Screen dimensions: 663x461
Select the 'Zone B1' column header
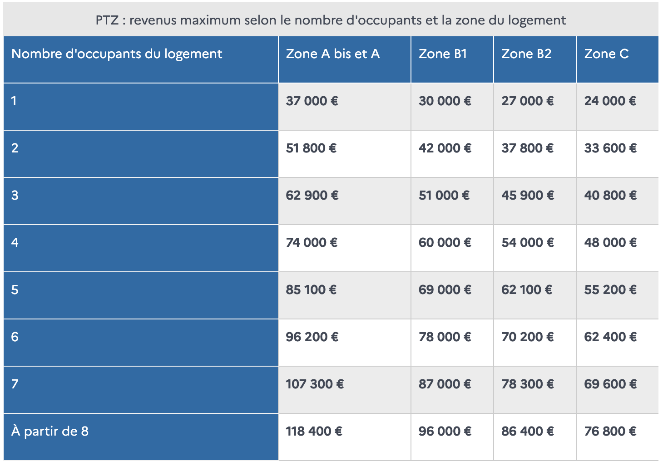(x=452, y=59)
